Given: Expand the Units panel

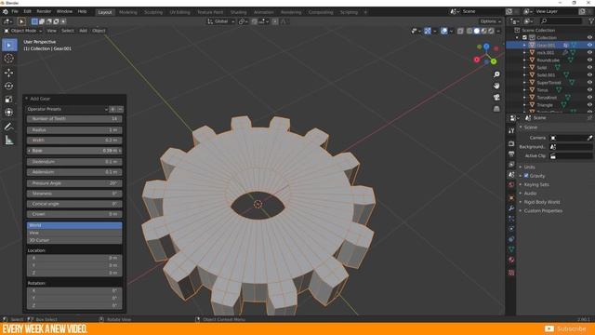Looking at the screenshot, I should tap(529, 167).
